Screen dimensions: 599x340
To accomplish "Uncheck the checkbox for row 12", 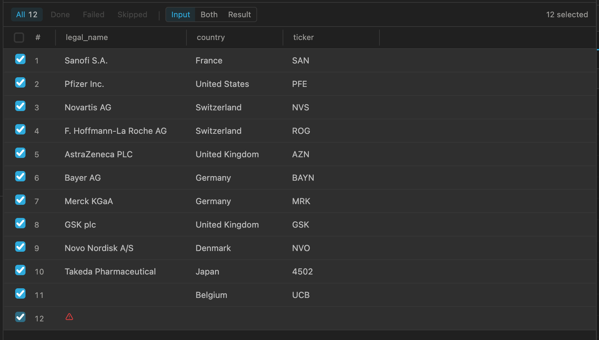I will [20, 317].
